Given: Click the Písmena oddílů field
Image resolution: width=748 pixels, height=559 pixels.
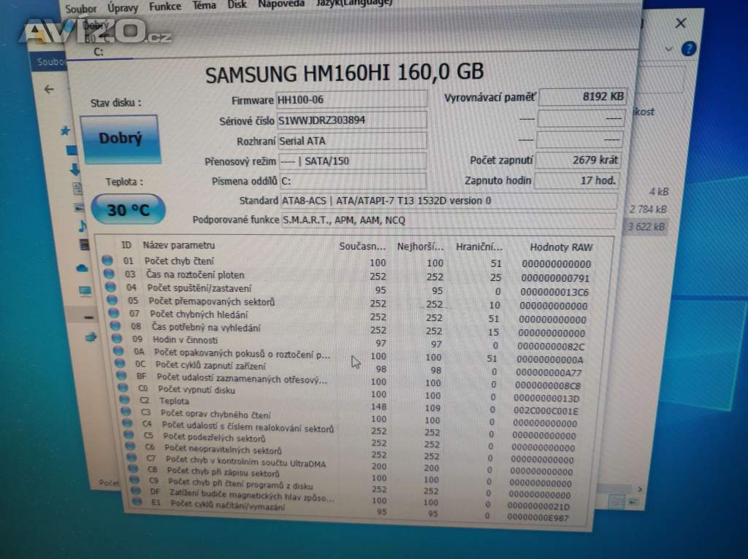Looking at the screenshot, I should tap(353, 181).
